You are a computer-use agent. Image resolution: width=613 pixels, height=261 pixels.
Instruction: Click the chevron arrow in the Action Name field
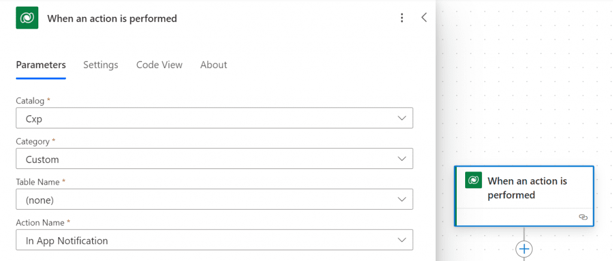pos(402,240)
